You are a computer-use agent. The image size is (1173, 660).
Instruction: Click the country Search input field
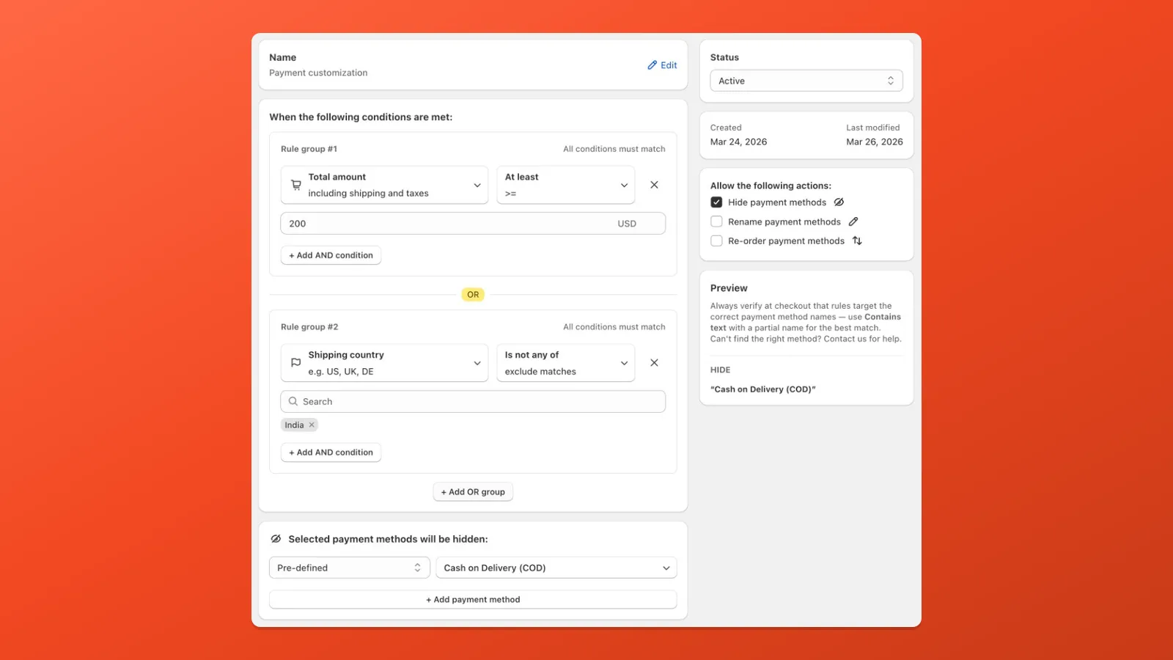click(473, 402)
